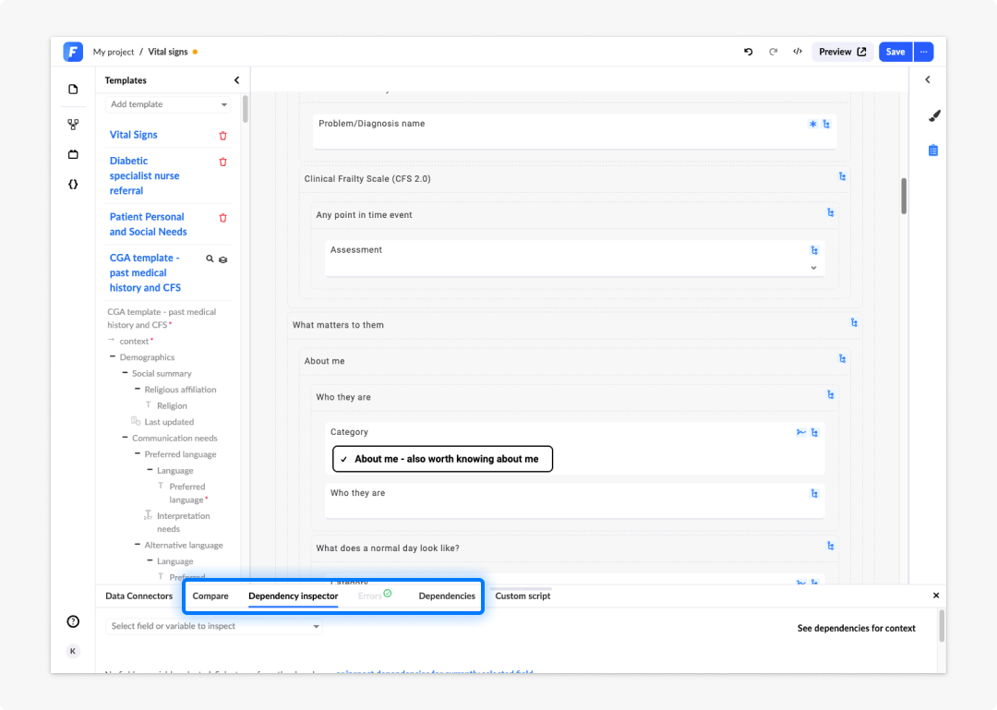
Task: Collapse the Alternative language tree node
Action: 138,545
